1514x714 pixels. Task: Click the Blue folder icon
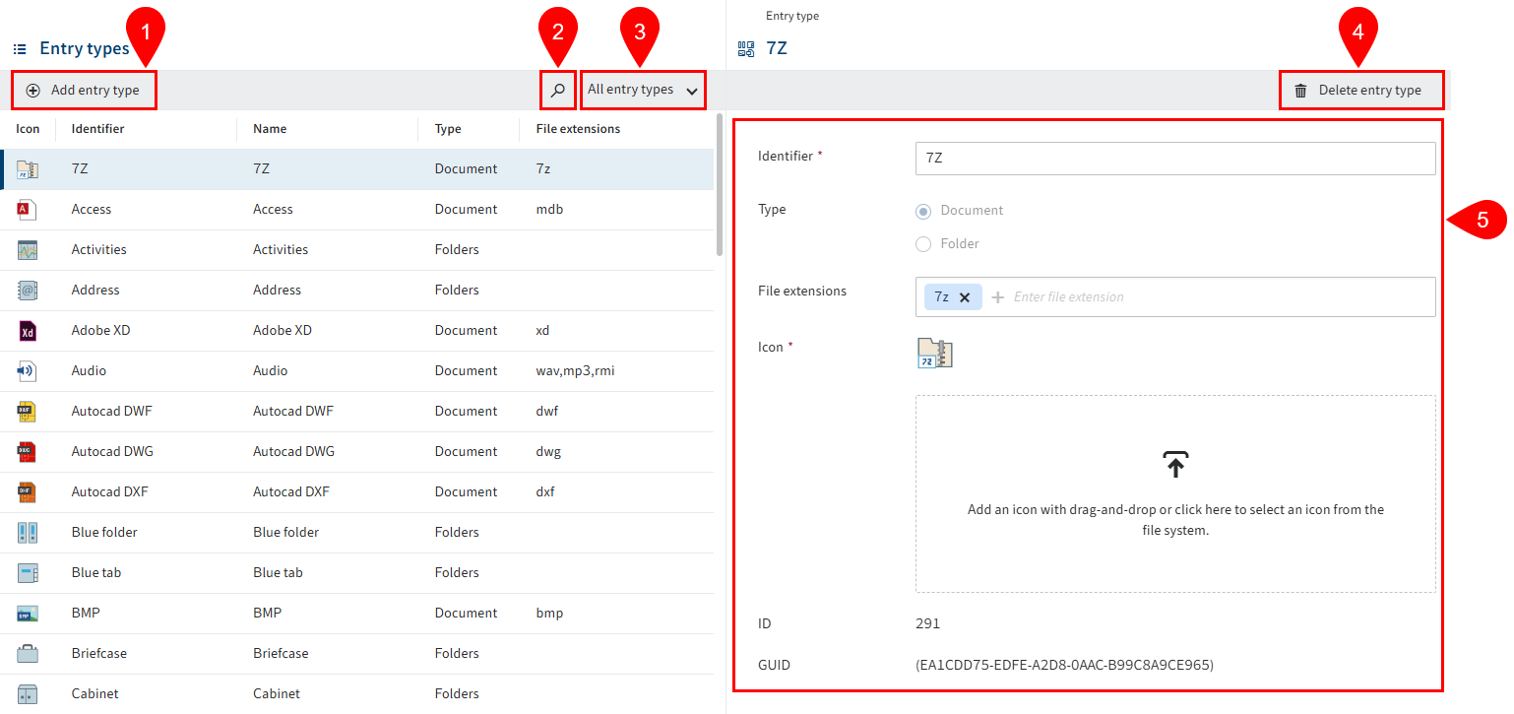tap(27, 533)
